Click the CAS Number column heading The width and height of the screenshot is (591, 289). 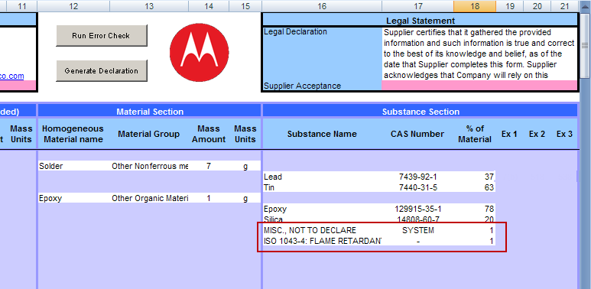click(417, 134)
